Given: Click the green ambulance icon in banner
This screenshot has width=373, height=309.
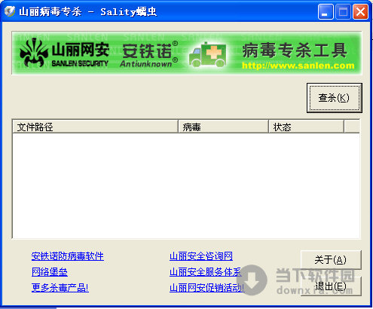Looking at the screenshot, I should click(207, 55).
